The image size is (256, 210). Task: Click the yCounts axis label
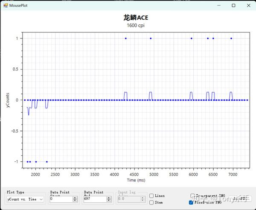click(8, 100)
